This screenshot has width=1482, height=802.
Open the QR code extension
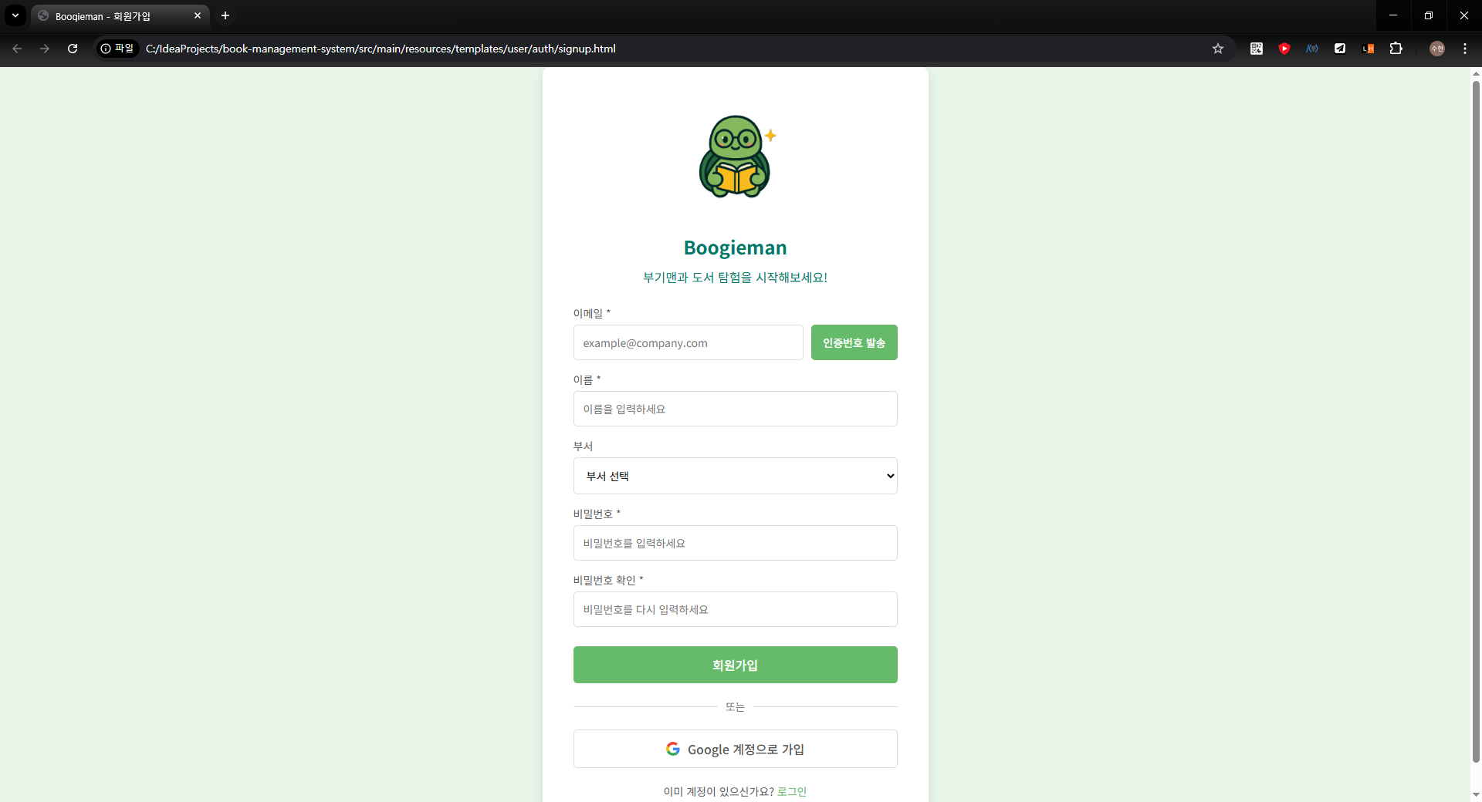click(x=1257, y=49)
